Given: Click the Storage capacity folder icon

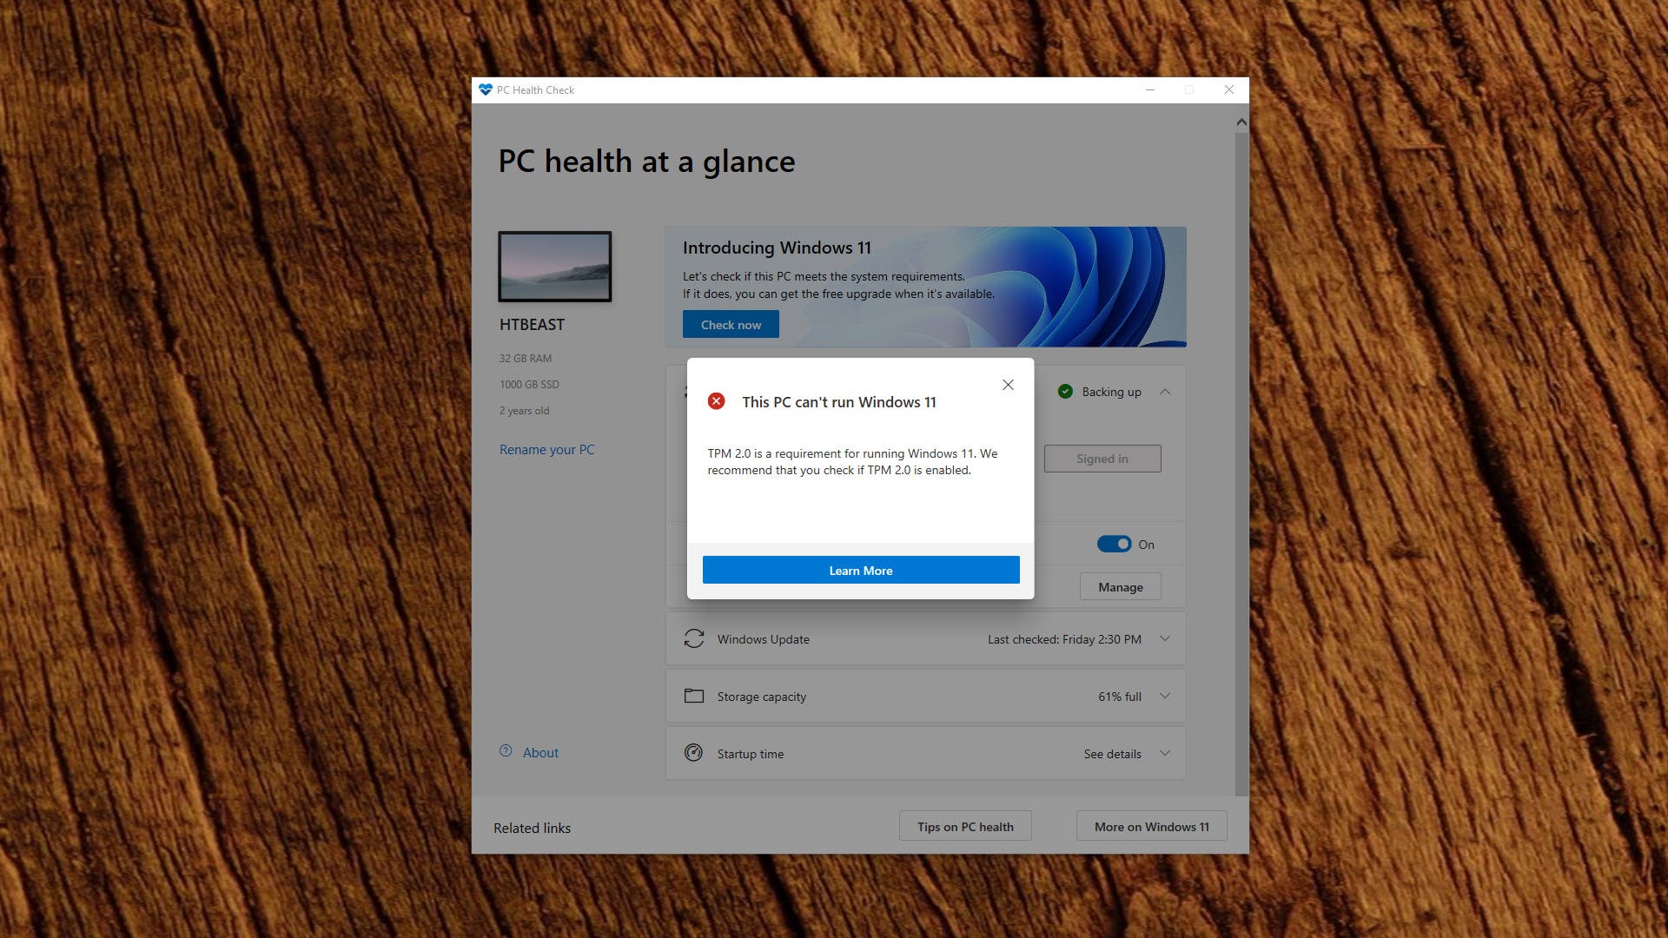Looking at the screenshot, I should [x=693, y=697].
